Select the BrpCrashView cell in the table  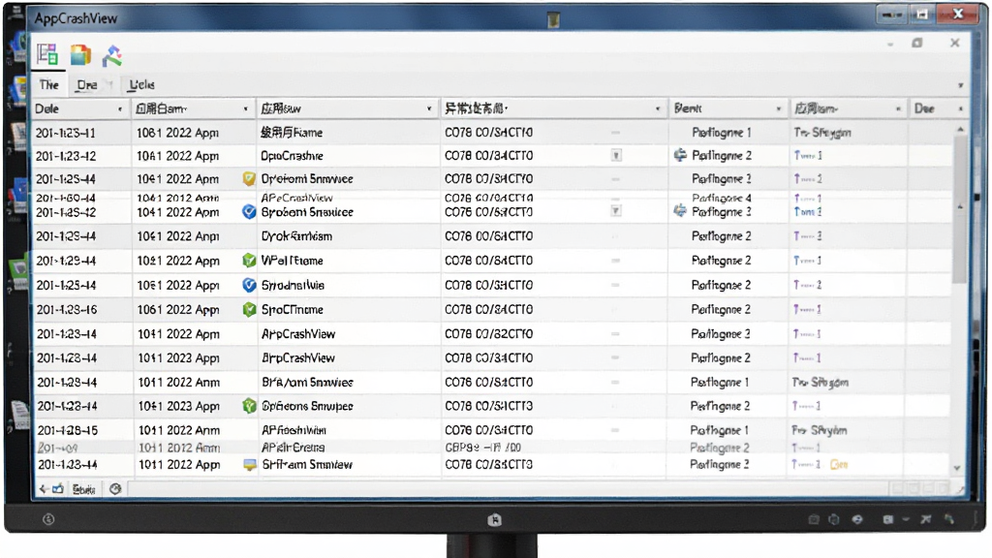(298, 358)
